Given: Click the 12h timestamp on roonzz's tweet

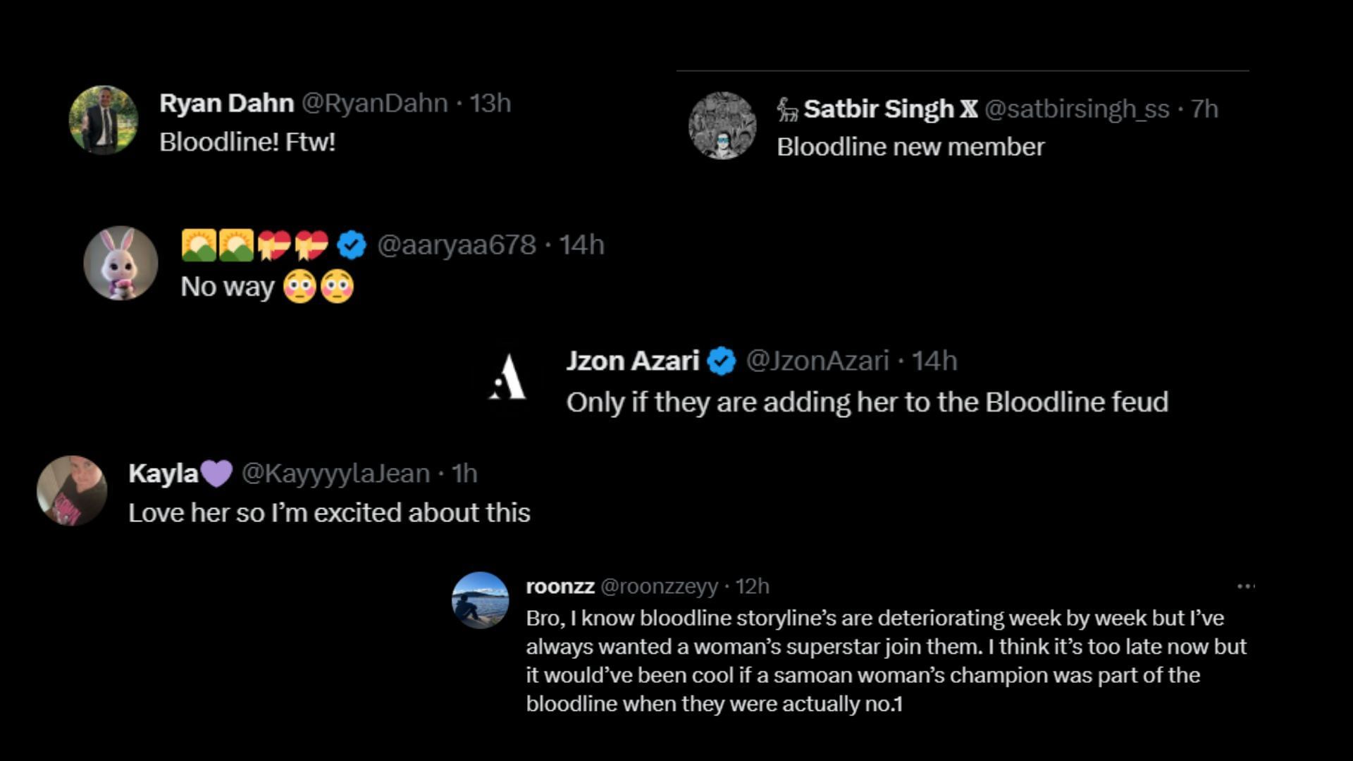Looking at the screenshot, I should click(753, 586).
